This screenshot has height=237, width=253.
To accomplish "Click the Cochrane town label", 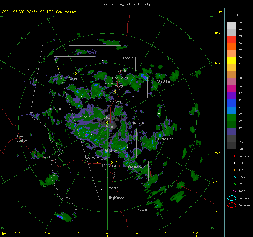I will pos(92,158).
